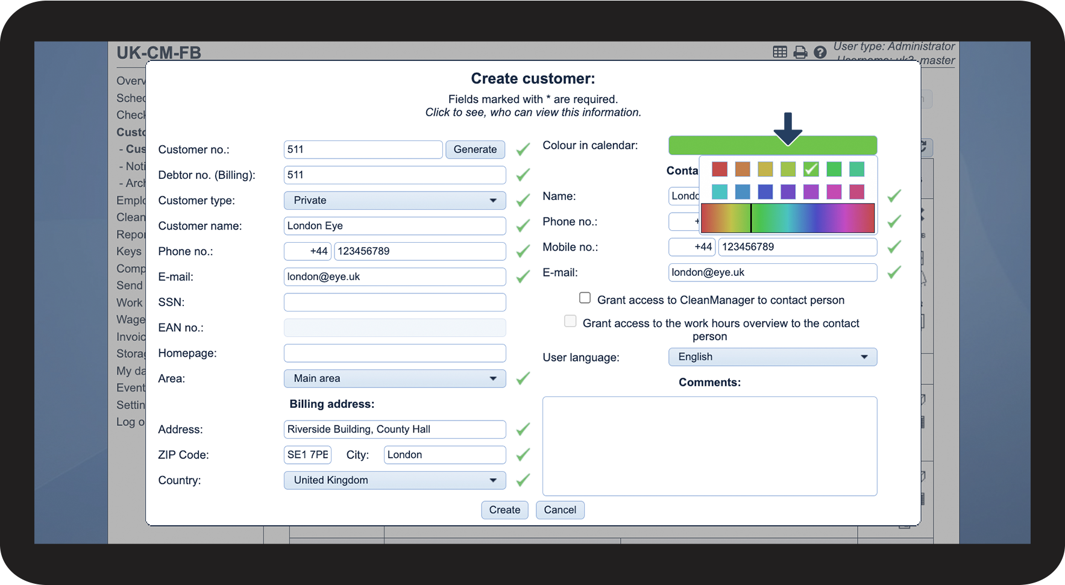Click the Mobile no. number field

click(798, 247)
